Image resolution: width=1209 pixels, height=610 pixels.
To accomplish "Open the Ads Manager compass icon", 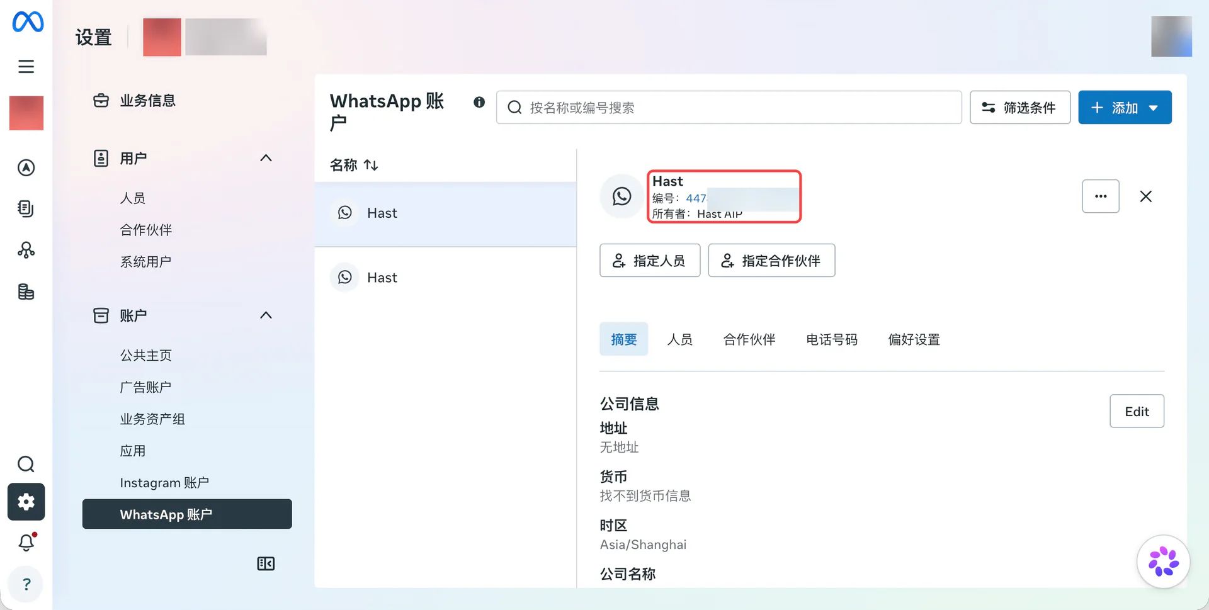I will point(26,167).
